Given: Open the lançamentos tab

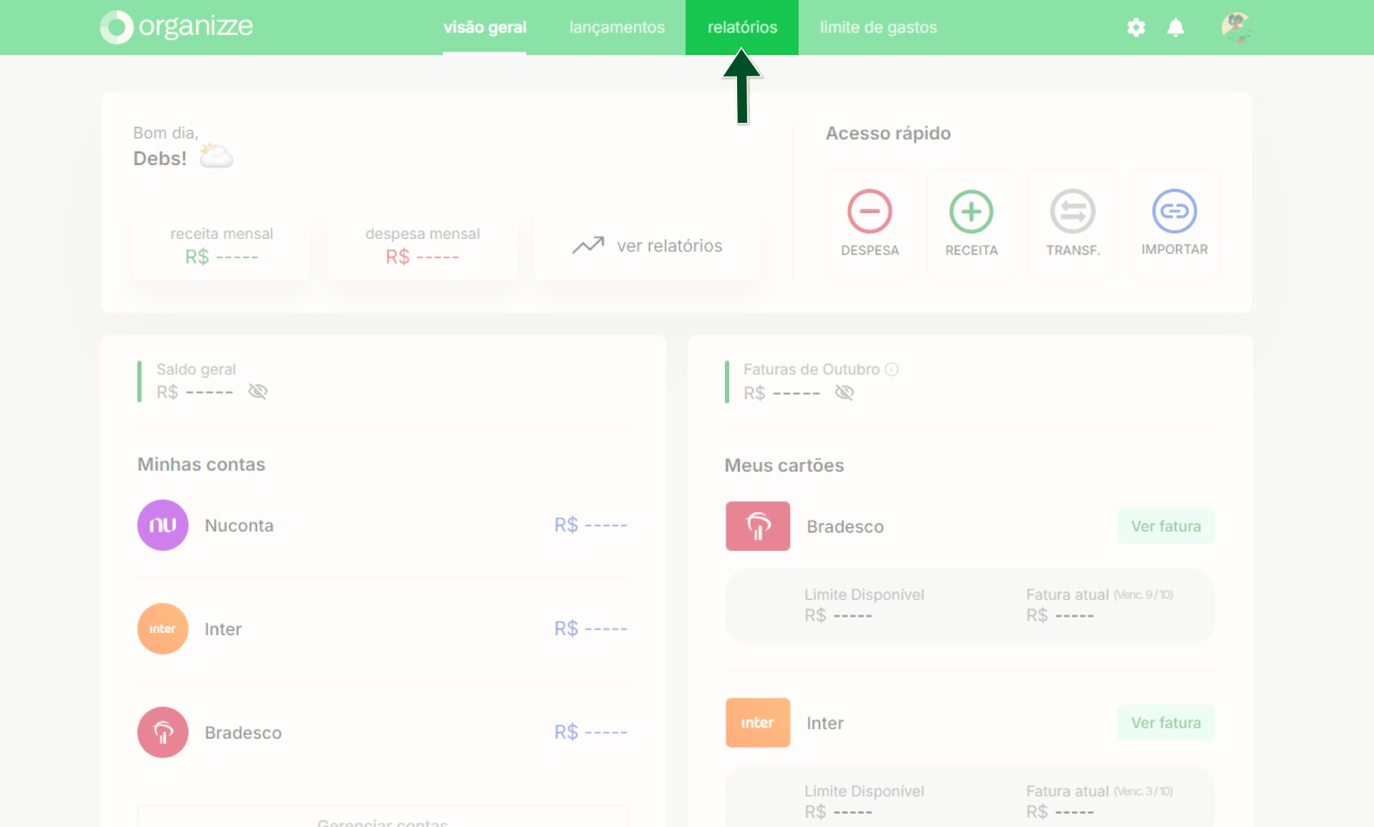Looking at the screenshot, I should [x=617, y=27].
